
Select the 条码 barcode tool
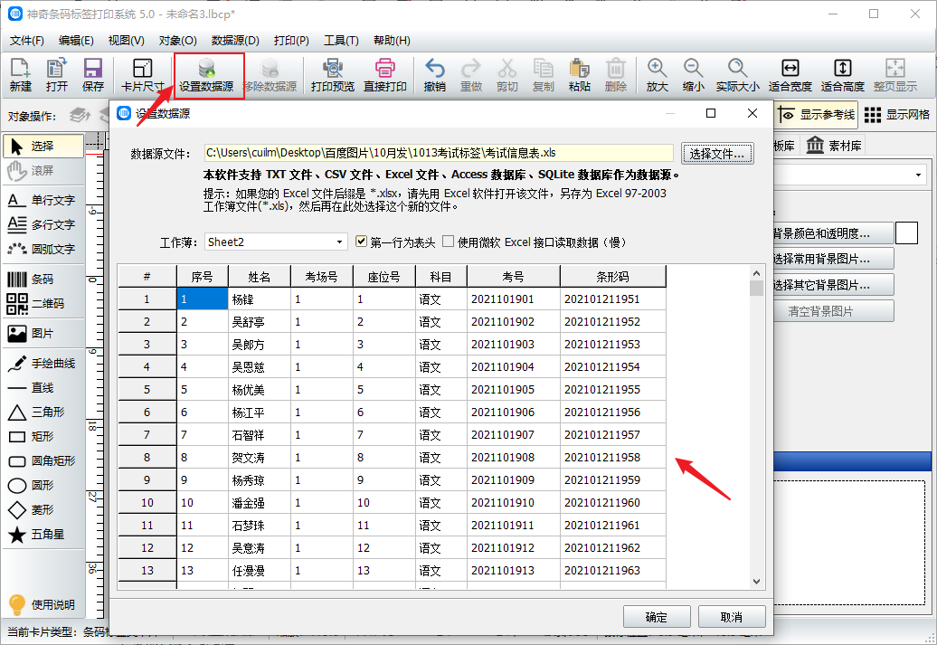43,280
